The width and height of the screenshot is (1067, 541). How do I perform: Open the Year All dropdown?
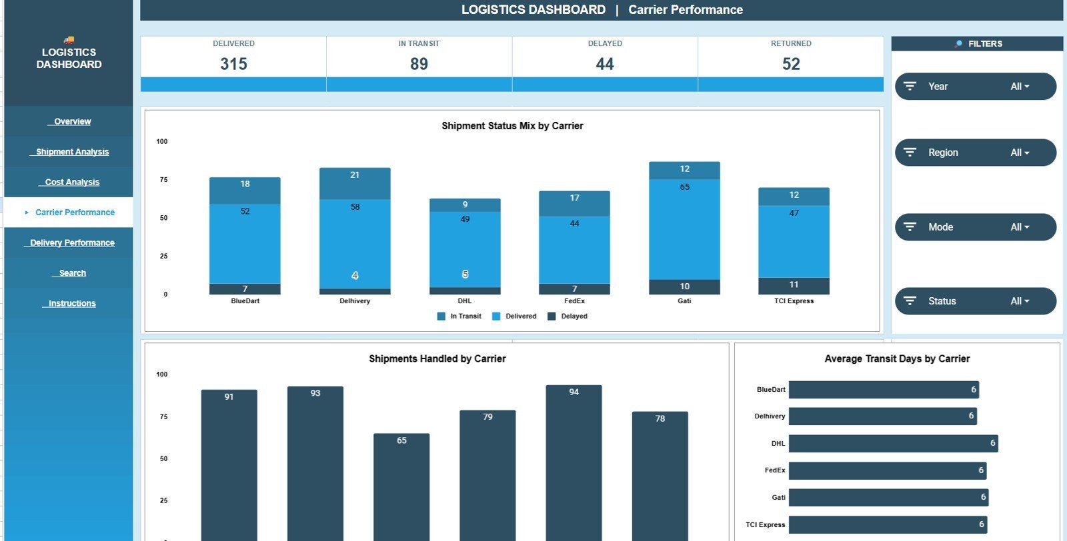point(1020,87)
